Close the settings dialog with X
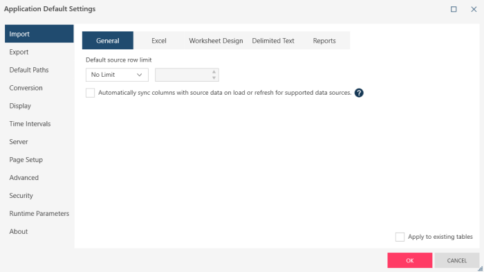Image resolution: width=484 pixels, height=272 pixels. pyautogui.click(x=474, y=9)
